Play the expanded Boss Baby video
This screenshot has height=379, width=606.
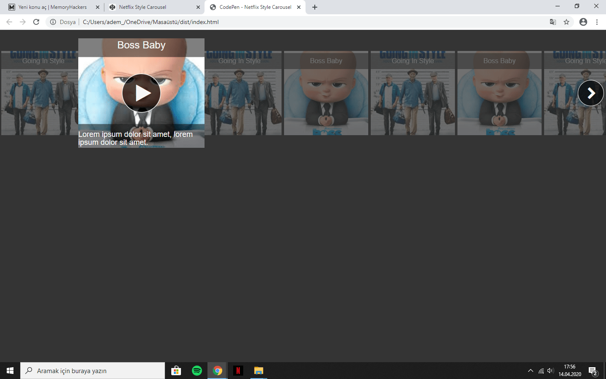pyautogui.click(x=141, y=93)
